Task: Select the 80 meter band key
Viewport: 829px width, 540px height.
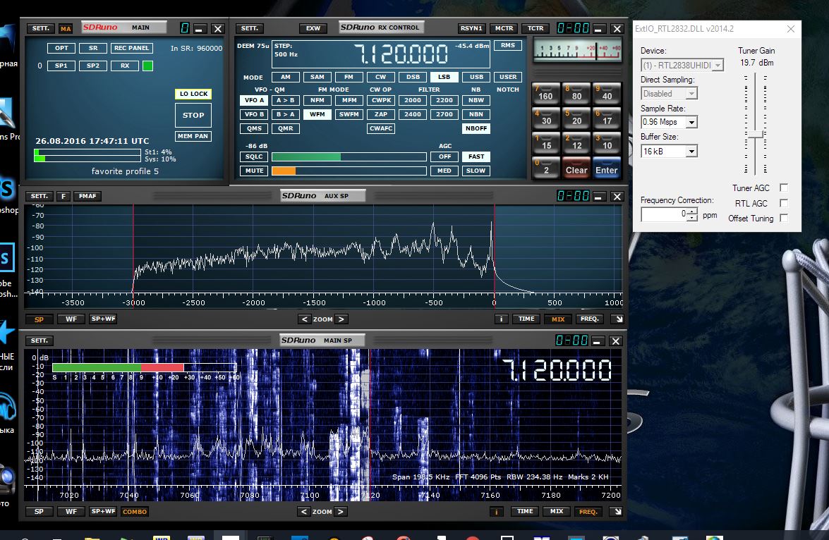Action: 576,94
